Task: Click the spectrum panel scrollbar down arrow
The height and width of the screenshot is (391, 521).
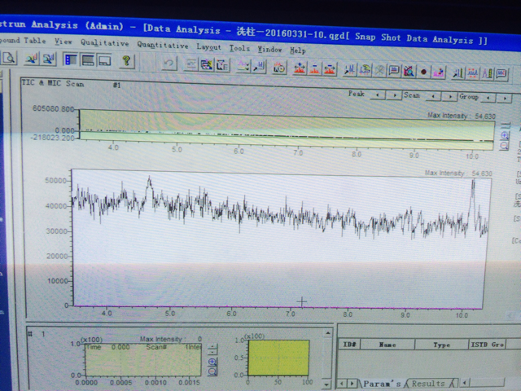Action: [x=327, y=384]
